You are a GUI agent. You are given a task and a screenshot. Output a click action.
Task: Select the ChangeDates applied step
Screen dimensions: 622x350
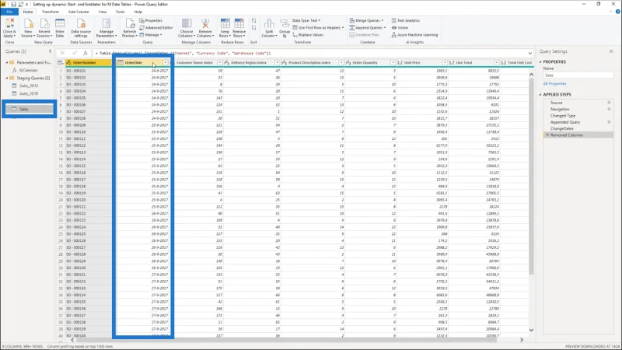point(561,128)
